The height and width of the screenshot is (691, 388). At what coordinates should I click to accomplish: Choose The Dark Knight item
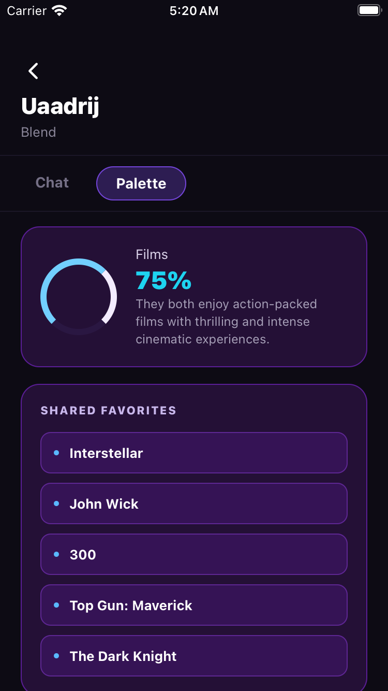[x=194, y=656]
